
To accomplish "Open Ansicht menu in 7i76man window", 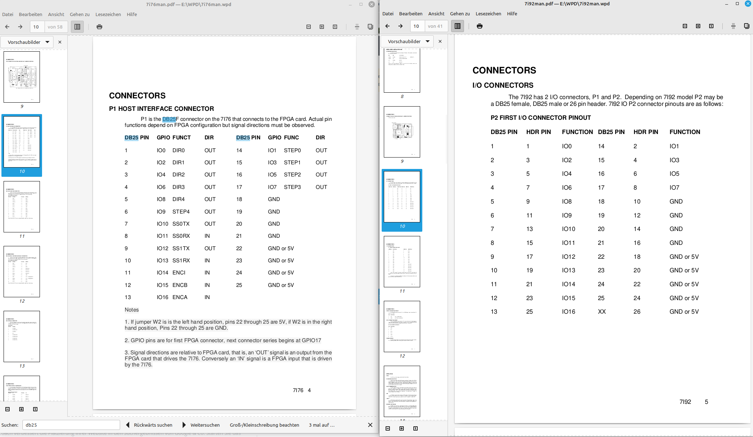I will pos(56,14).
